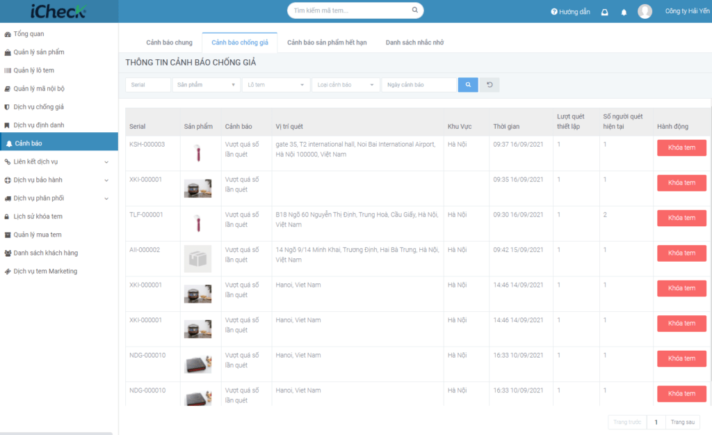
Task: Click the Dịch vụ phân phối truck icon
Action: pos(7,198)
